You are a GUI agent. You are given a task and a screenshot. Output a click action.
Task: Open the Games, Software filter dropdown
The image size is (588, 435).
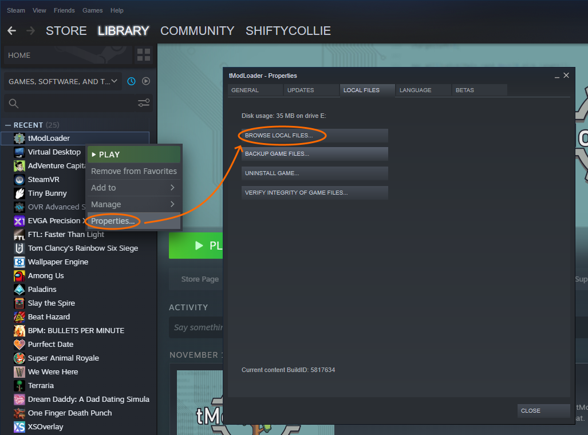(63, 81)
